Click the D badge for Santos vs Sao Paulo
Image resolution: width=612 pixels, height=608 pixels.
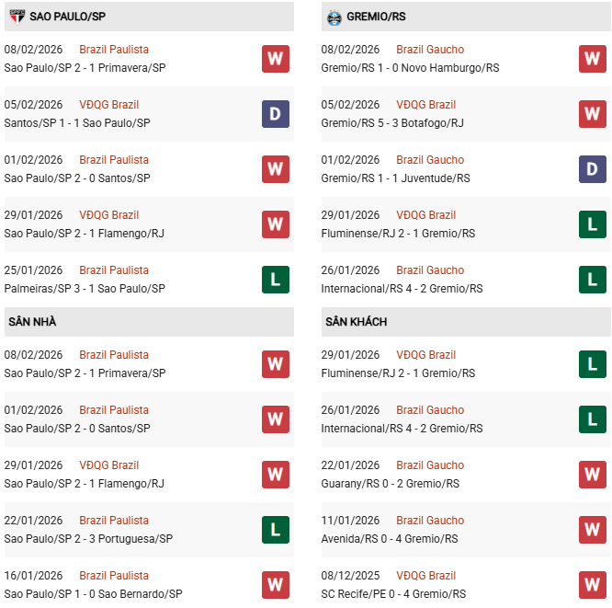(x=275, y=114)
